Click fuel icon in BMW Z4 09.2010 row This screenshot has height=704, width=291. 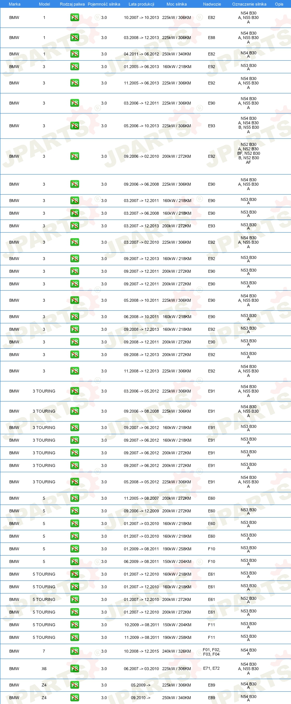point(74,698)
